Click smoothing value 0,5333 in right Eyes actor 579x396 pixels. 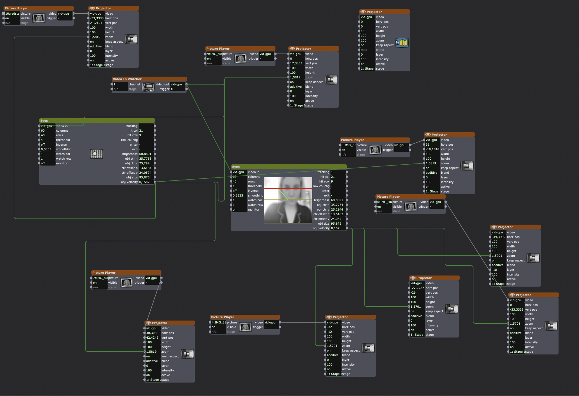tap(239, 195)
